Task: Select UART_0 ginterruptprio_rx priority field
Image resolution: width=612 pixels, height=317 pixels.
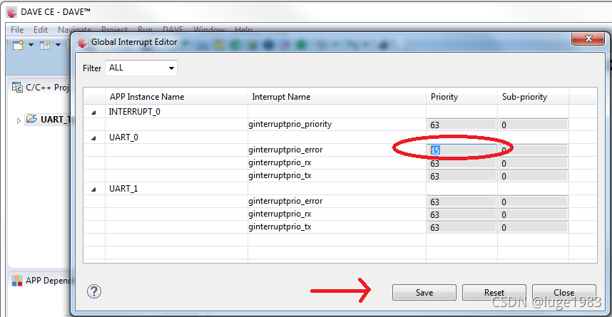Action: coord(461,163)
